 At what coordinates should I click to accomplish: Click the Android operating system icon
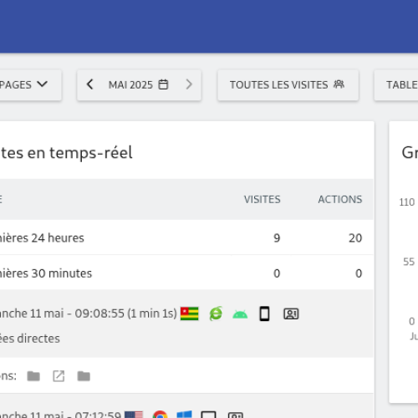pyautogui.click(x=240, y=314)
